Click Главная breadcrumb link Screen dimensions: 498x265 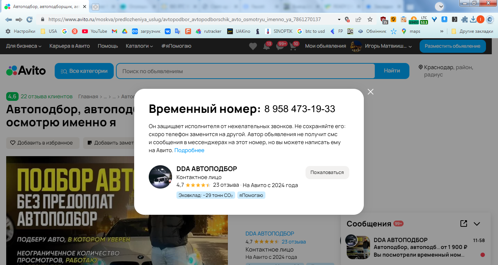[x=88, y=96]
